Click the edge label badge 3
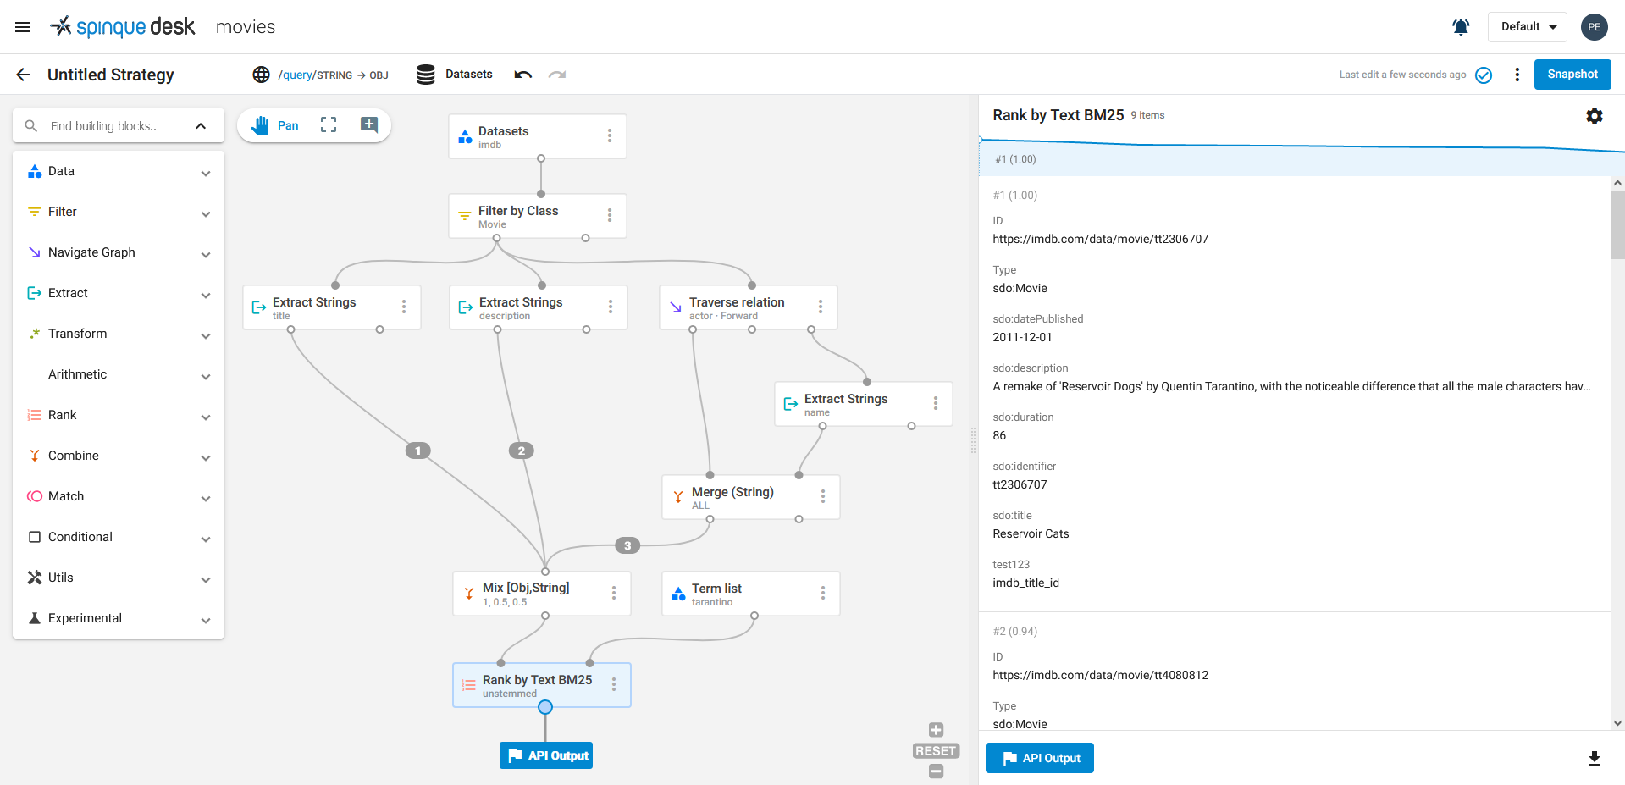 point(627,545)
